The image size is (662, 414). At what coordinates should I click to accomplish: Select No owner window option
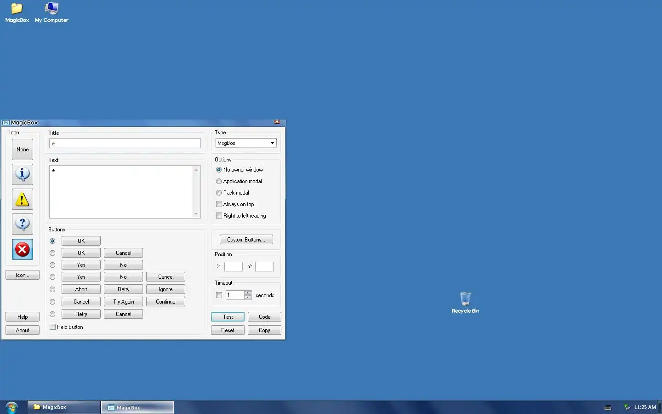pos(240,170)
